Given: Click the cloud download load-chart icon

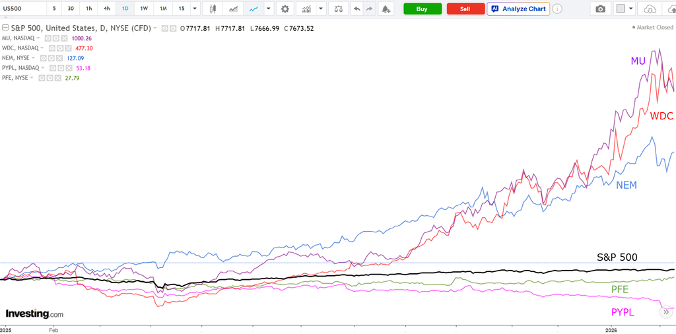Looking at the screenshot, I should pos(650,9).
